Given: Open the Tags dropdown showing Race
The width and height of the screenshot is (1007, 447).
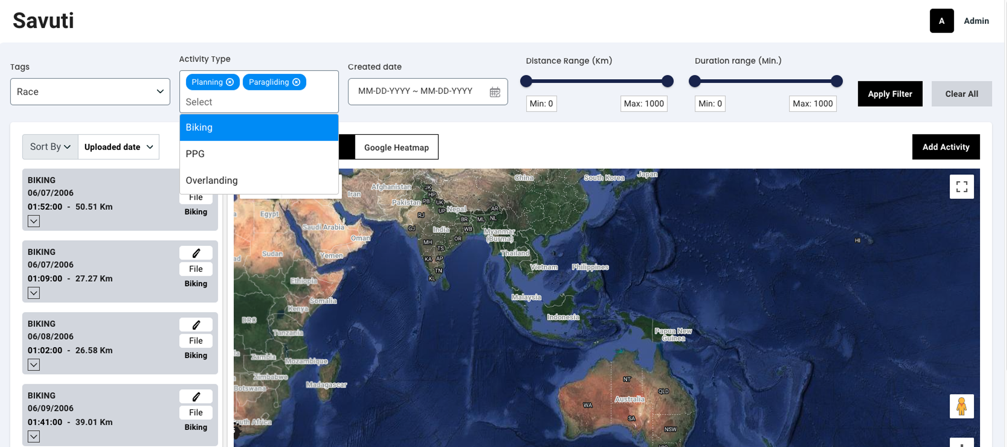Looking at the screenshot, I should coord(90,92).
